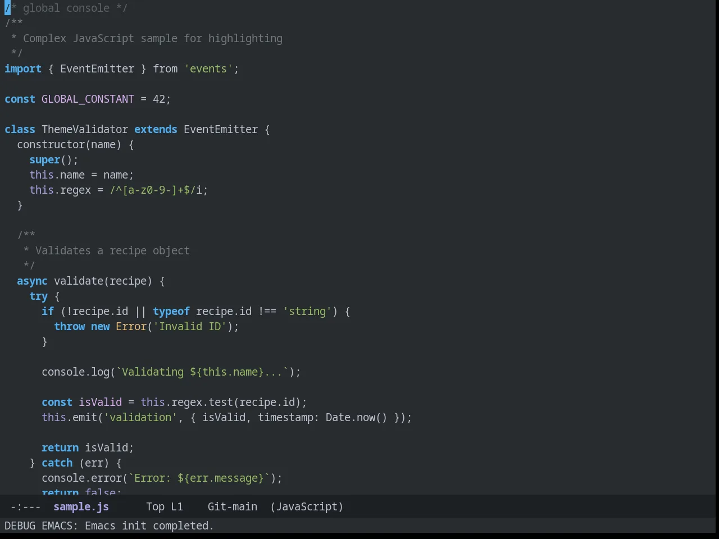This screenshot has width=719, height=539.
Task: Click the 'validate(recipe)' method name
Action: [103, 281]
